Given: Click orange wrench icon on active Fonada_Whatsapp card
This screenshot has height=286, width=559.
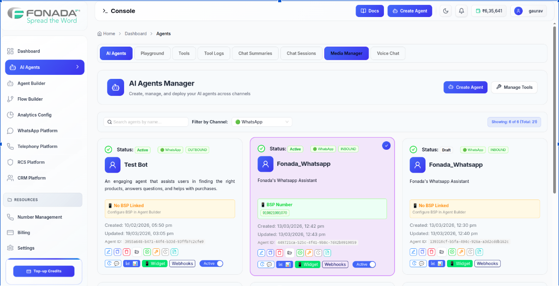Looking at the screenshot, I should 309,253.
